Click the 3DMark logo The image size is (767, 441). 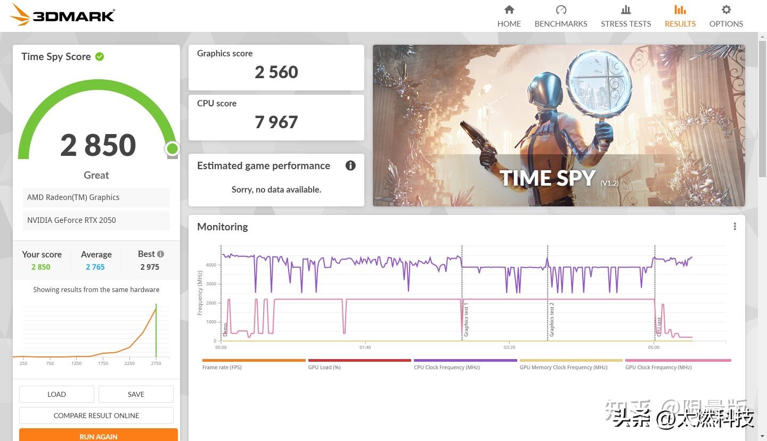(62, 15)
